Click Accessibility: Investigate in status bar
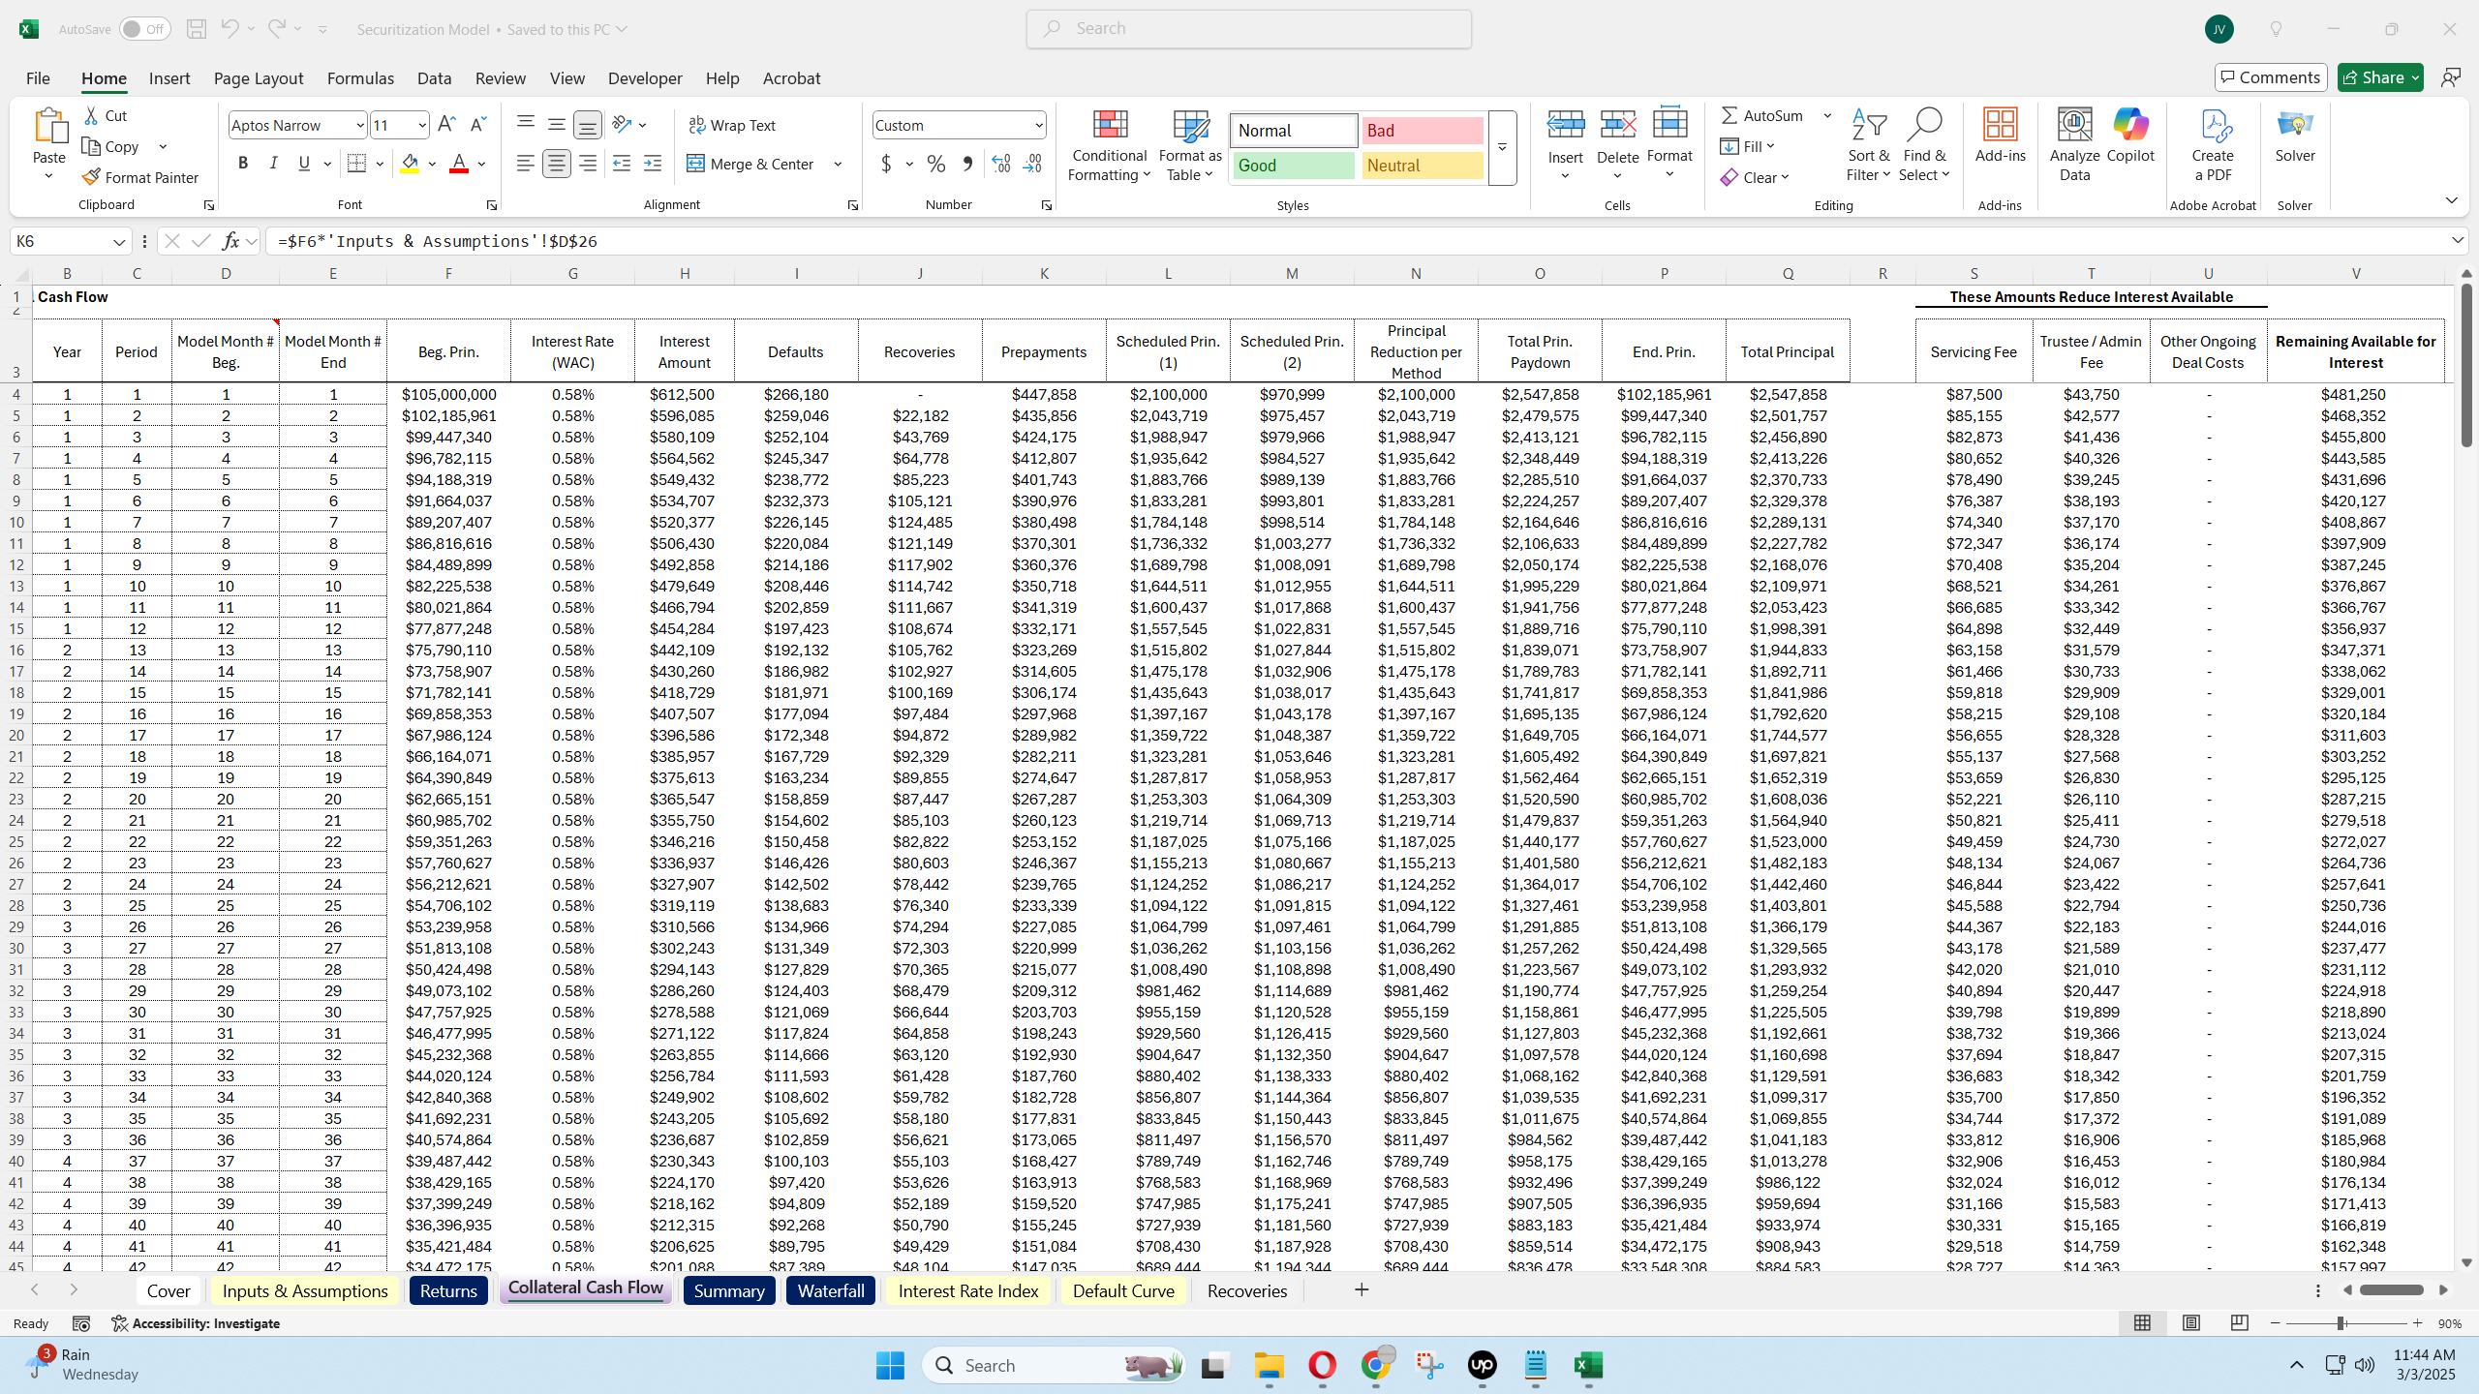The image size is (2479, 1394). (x=196, y=1323)
